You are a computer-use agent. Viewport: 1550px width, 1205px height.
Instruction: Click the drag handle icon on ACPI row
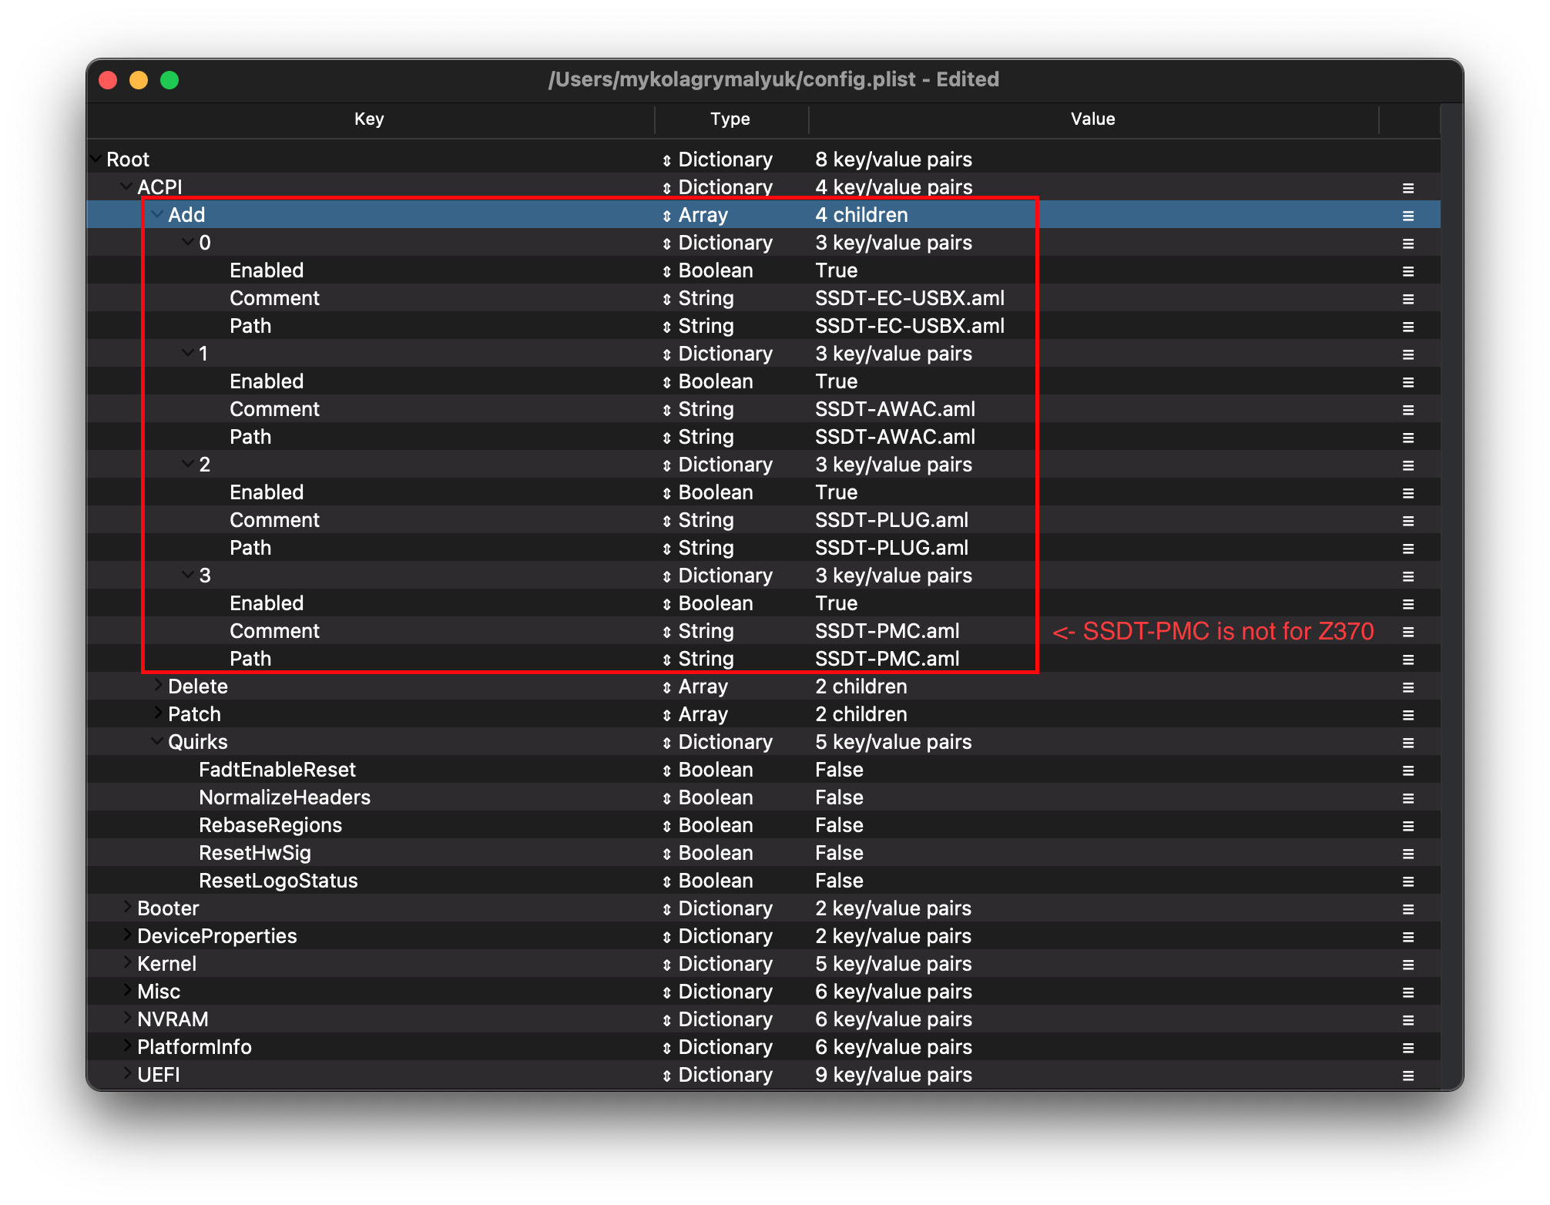[x=1407, y=188]
